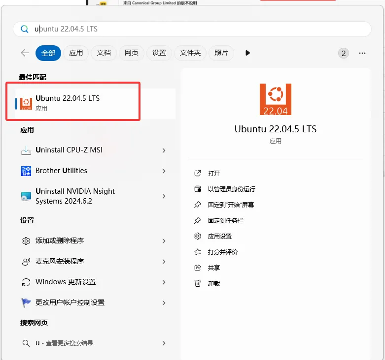The height and width of the screenshot is (360, 385).
Task: Expand options for Brother Utilities
Action: pyautogui.click(x=164, y=171)
